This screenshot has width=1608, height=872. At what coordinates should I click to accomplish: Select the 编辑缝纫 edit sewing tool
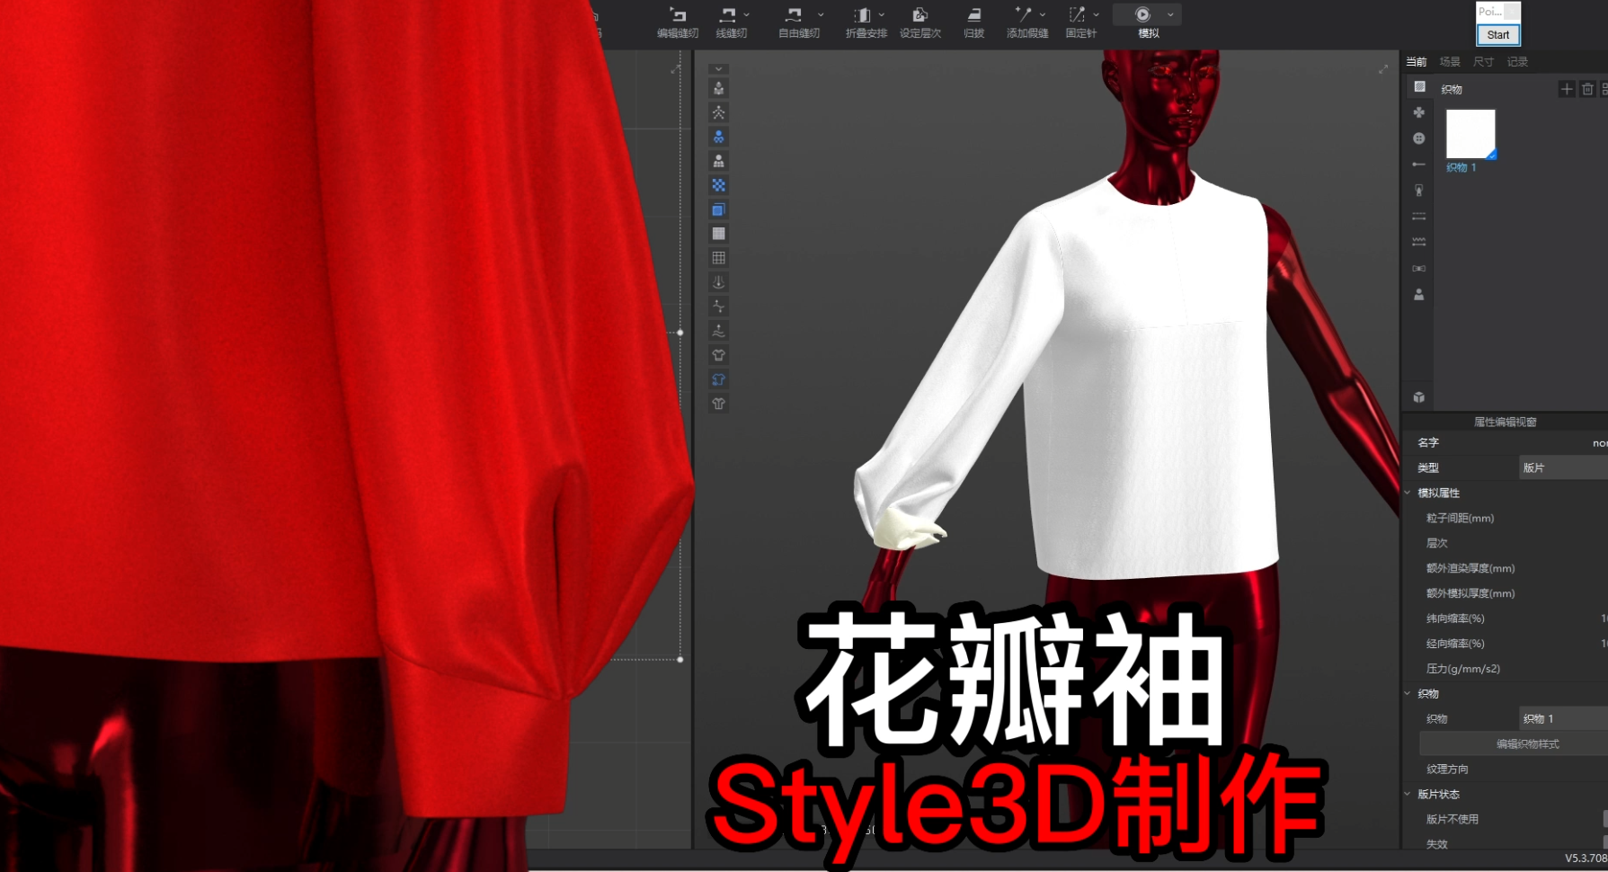tap(678, 22)
